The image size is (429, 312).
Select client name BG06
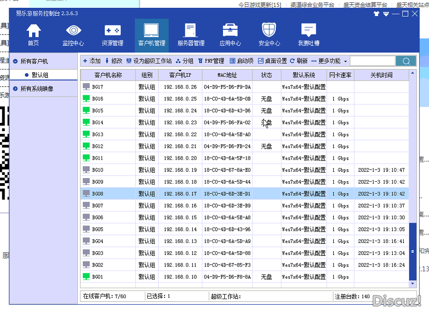click(x=97, y=218)
